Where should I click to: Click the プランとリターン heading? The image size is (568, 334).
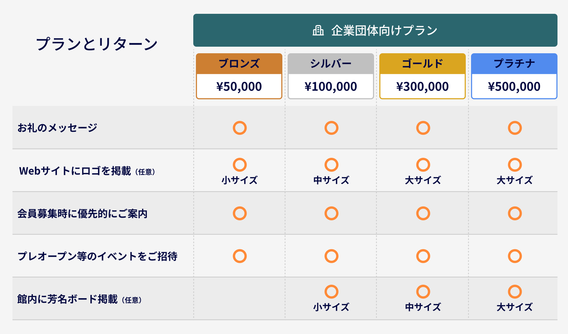(x=97, y=44)
